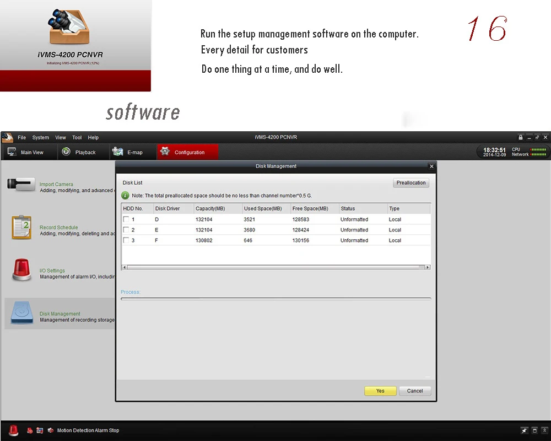Click the Configuration gear icon

coord(165,151)
